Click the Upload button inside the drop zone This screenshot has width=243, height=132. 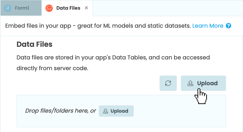(x=116, y=111)
